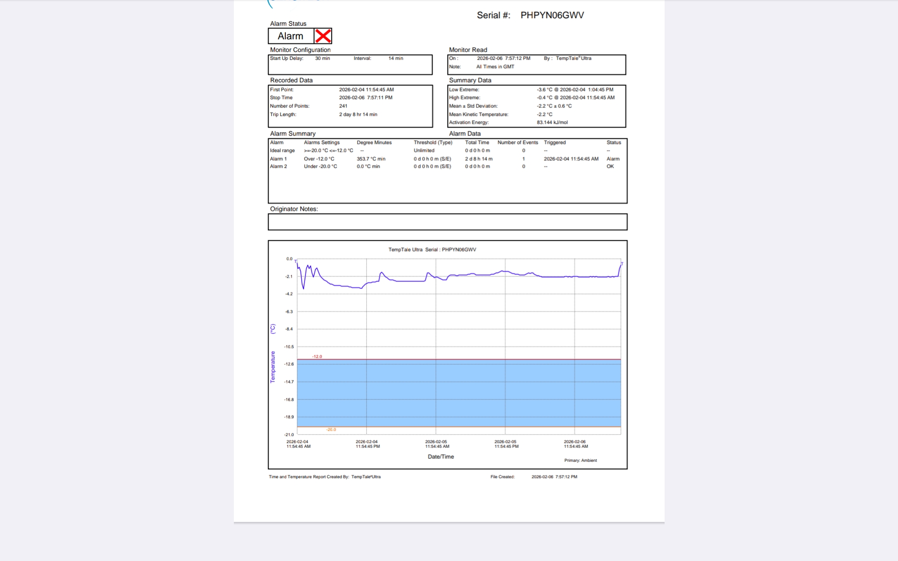Click the vertical Temperature axis label
Image resolution: width=898 pixels, height=561 pixels.
[x=273, y=367]
